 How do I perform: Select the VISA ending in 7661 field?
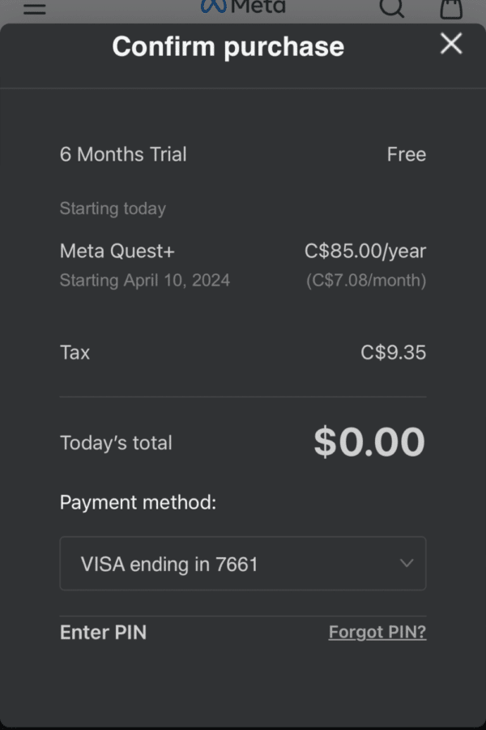point(243,564)
